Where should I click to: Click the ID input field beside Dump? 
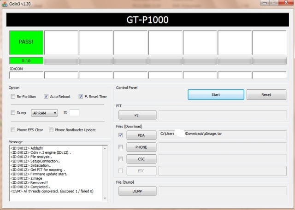click(x=74, y=113)
